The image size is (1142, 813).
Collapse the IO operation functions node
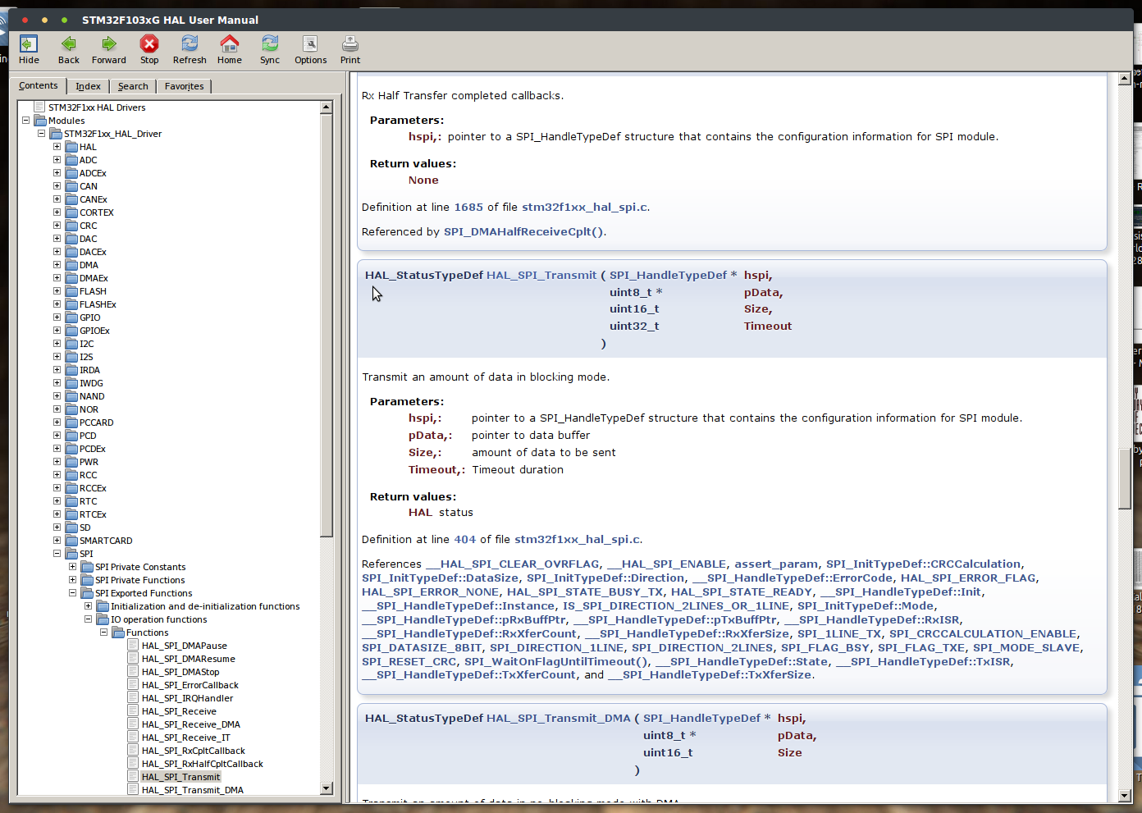pos(88,619)
